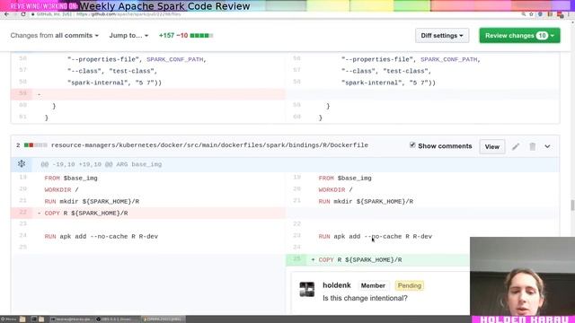Click the Review changes button
The height and width of the screenshot is (323, 575).
click(519, 36)
